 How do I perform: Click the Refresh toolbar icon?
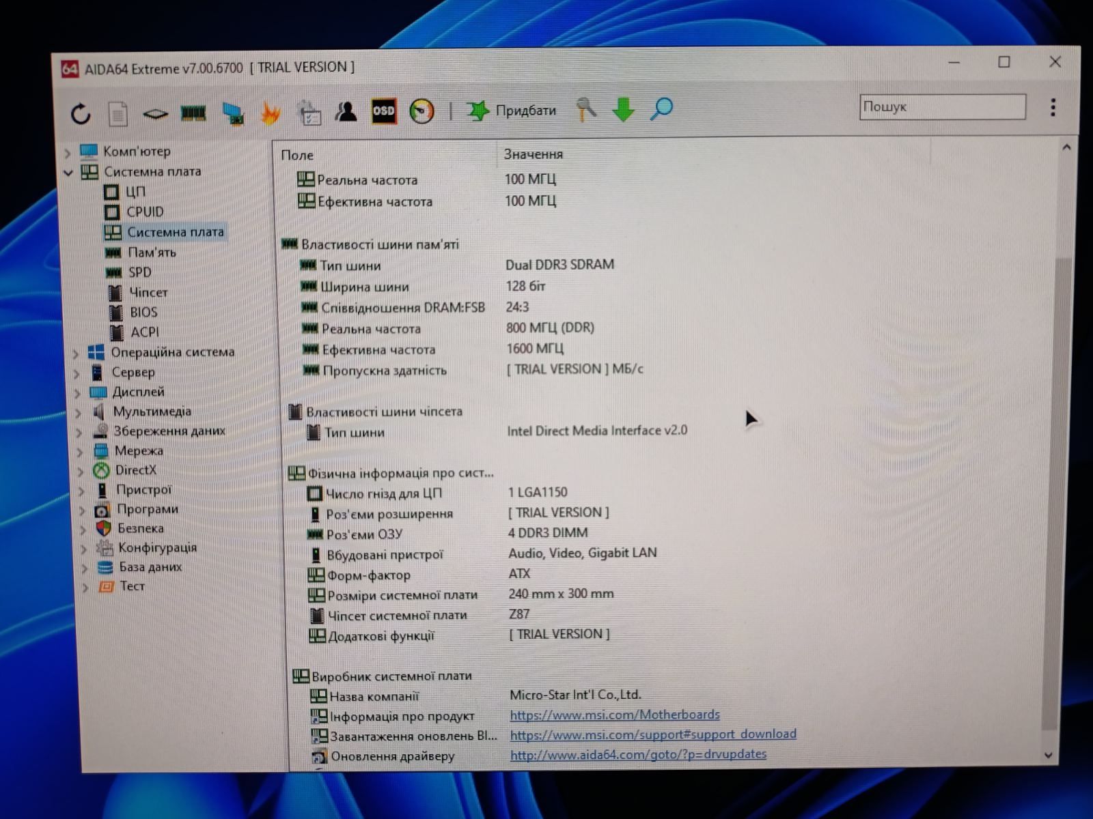81,113
